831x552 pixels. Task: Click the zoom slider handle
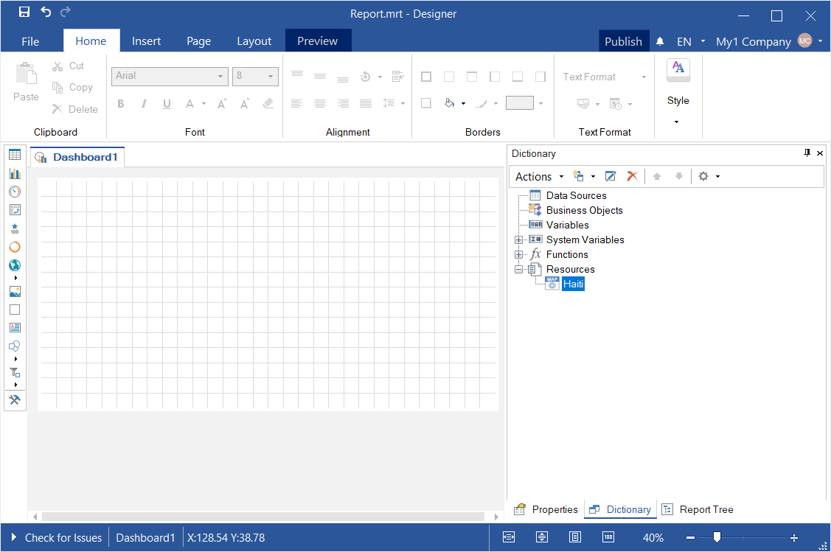coord(717,537)
